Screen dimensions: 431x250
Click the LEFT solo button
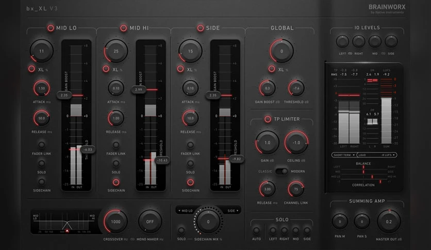click(273, 230)
